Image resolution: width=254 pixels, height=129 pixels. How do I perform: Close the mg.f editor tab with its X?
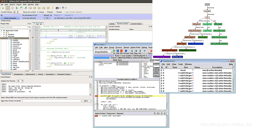click(41, 24)
